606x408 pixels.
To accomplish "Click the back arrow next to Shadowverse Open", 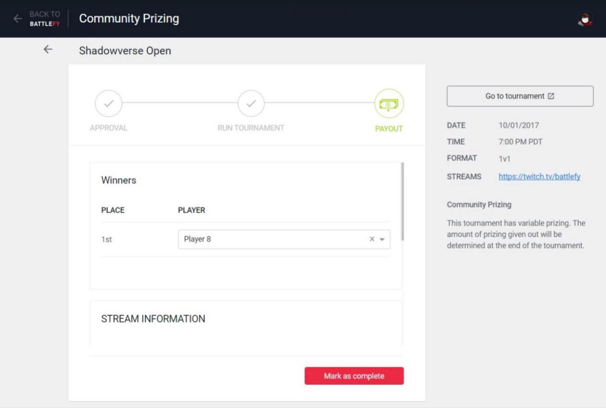I will [48, 50].
